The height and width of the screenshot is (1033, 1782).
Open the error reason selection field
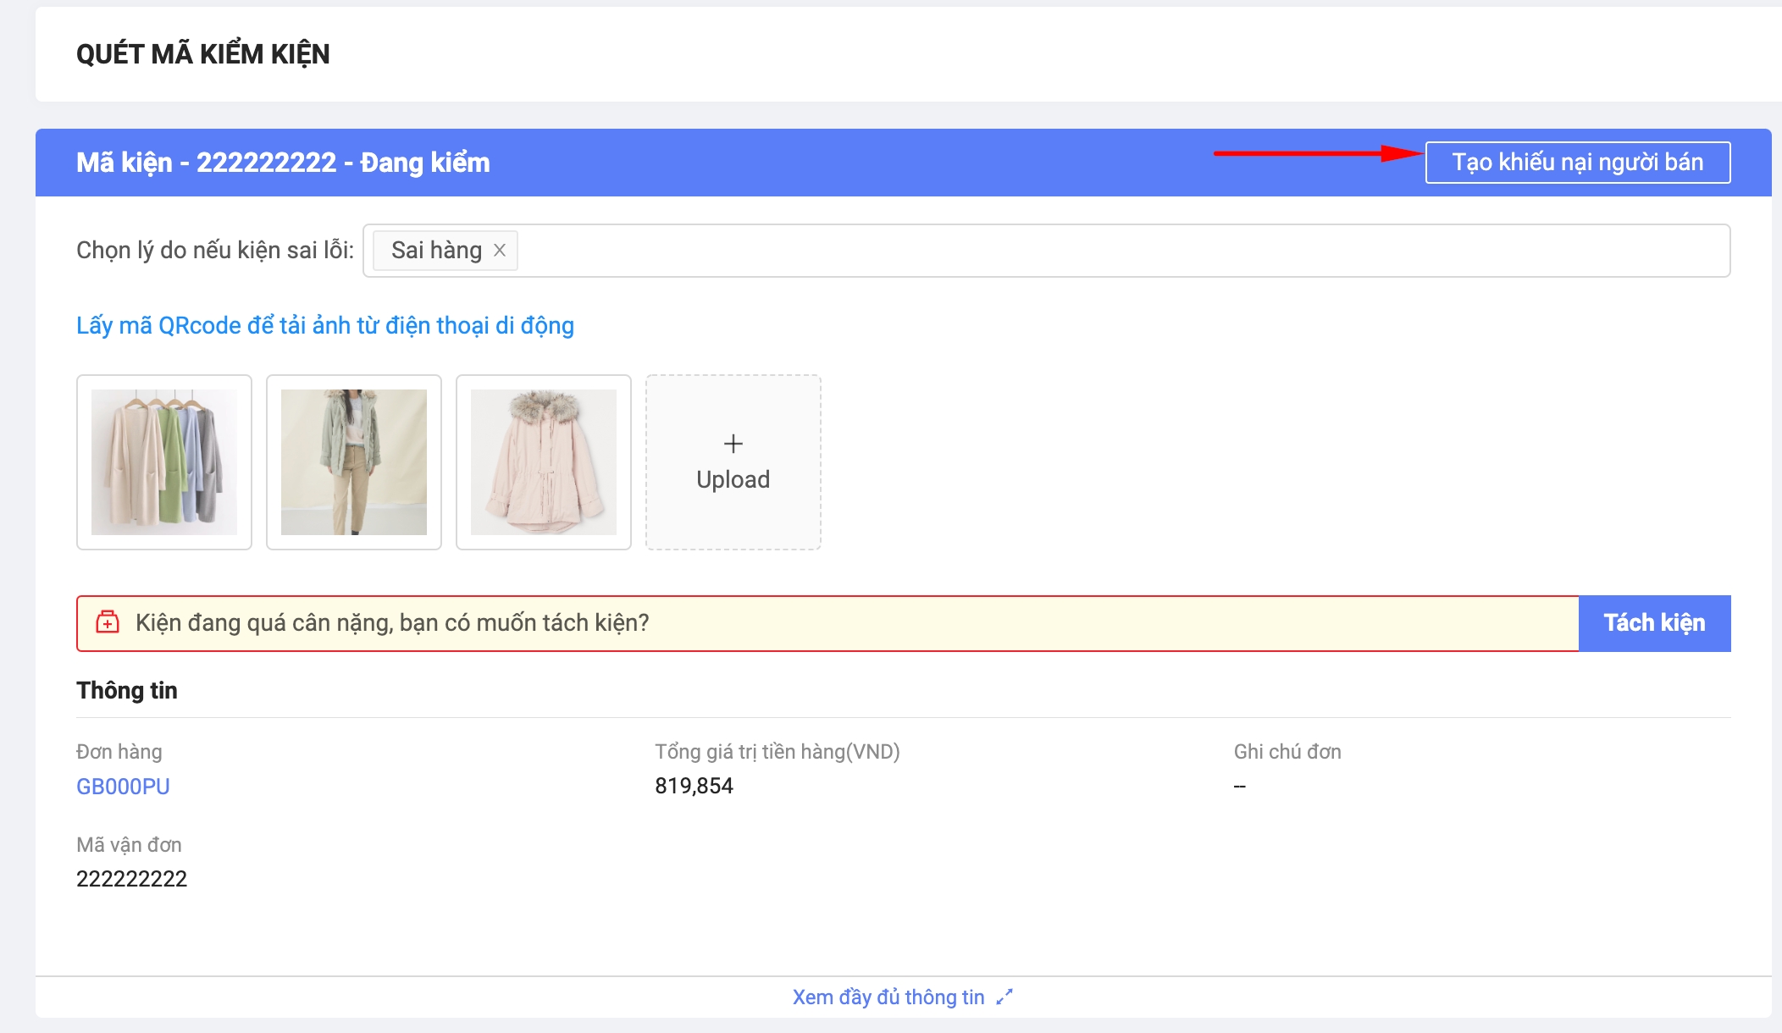[1101, 251]
